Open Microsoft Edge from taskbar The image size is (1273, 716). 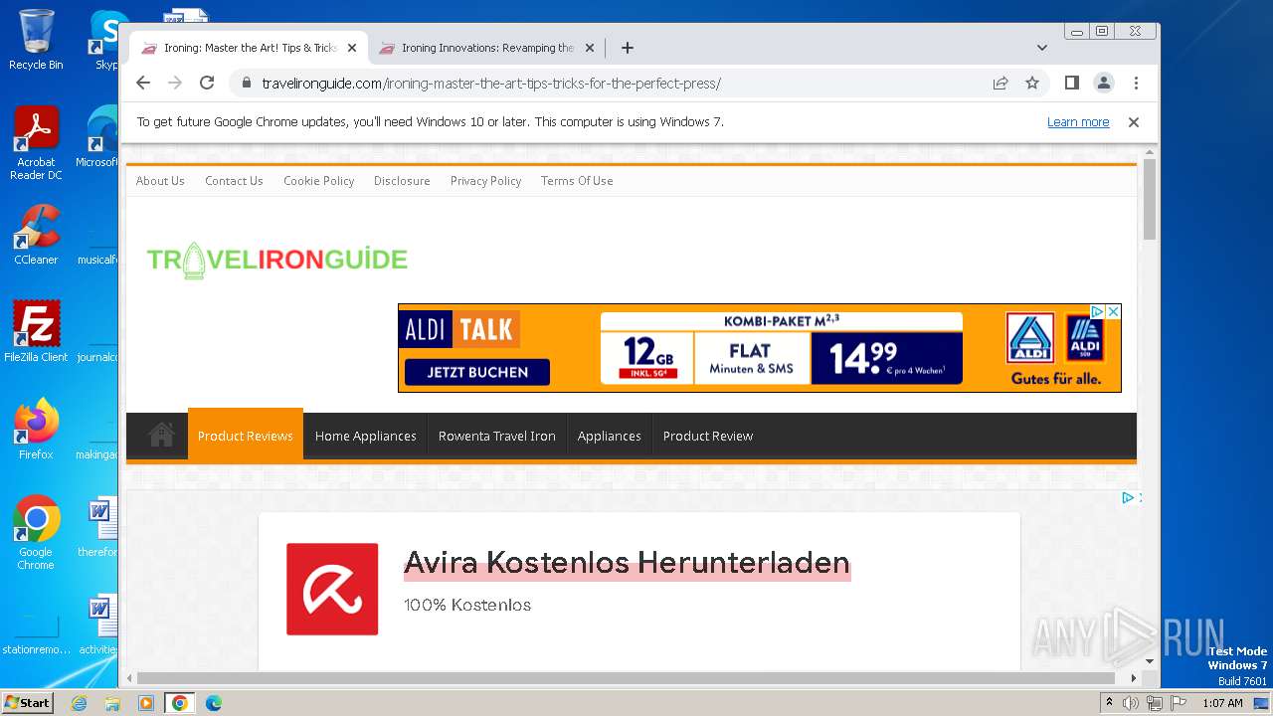[213, 703]
